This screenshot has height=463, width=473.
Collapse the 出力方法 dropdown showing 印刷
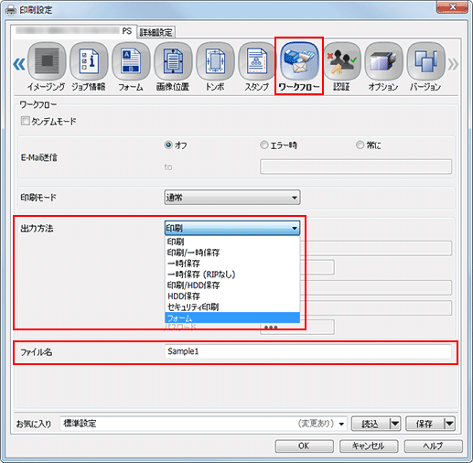coord(232,228)
